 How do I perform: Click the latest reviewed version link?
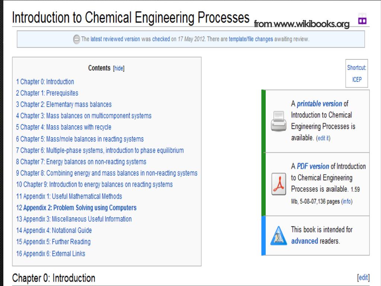point(115,39)
